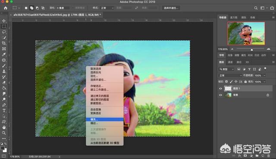Open the layer filter 类型 dropdown
The width and height of the screenshot is (276, 159).
[226, 69]
